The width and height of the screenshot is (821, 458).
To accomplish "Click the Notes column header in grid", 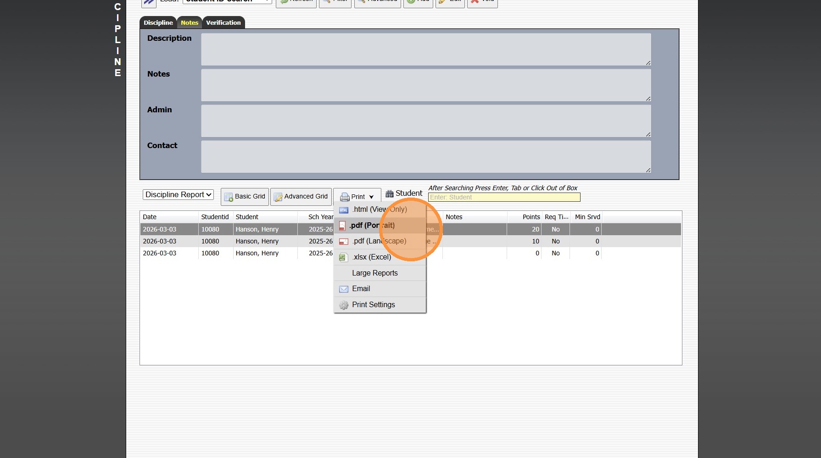I will coord(475,217).
